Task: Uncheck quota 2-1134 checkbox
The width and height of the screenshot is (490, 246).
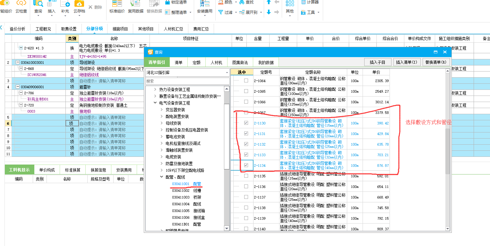Action: [x=246, y=165]
